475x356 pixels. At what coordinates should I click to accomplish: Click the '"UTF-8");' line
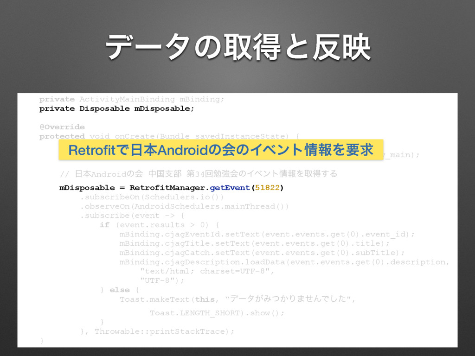tap(162, 280)
